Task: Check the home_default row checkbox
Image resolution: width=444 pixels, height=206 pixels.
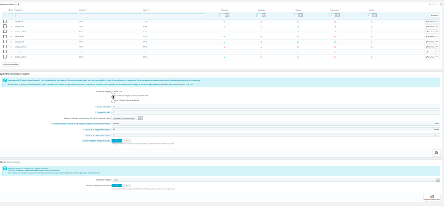Action: [5, 36]
